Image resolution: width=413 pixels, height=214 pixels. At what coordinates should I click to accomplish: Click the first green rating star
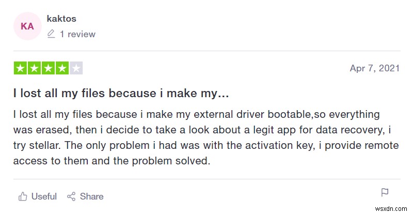click(x=21, y=68)
